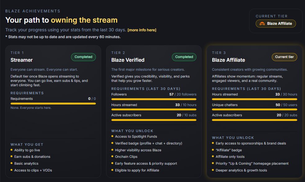305x182 pixels.
Task: Click the Completed badge on Blaze Verified tier
Action: click(184, 57)
